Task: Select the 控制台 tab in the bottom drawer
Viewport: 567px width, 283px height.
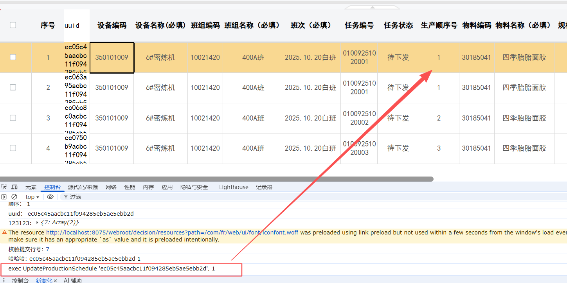Action: point(20,281)
